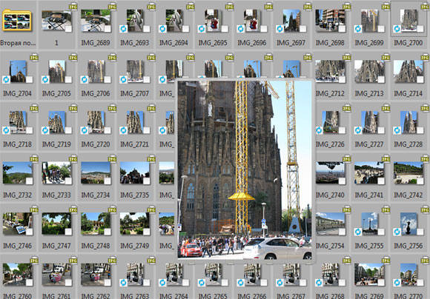Select the IMG_2740 city view thumbnail
This screenshot has width=430, height=299.
(x=330, y=172)
